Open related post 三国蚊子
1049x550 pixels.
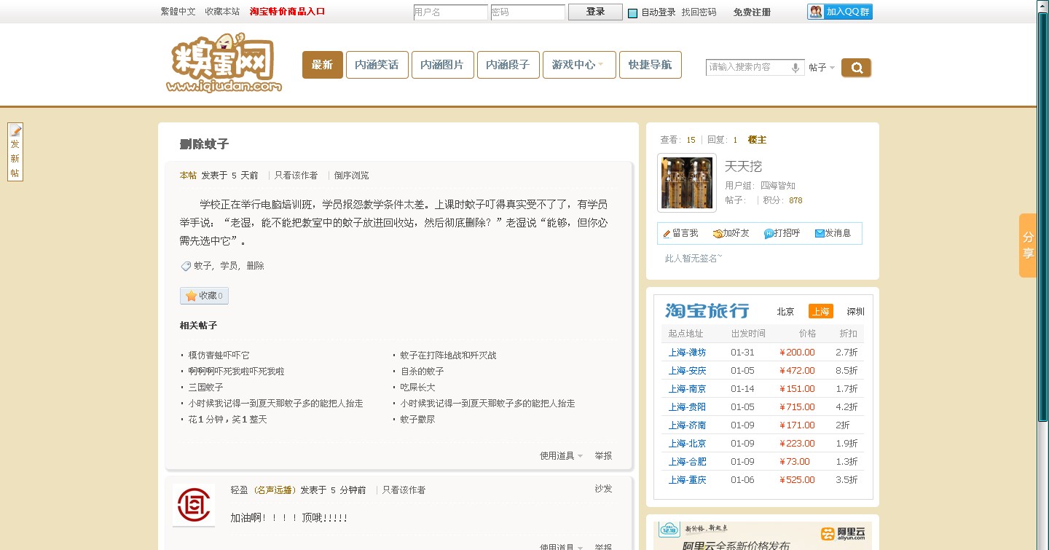(x=206, y=388)
